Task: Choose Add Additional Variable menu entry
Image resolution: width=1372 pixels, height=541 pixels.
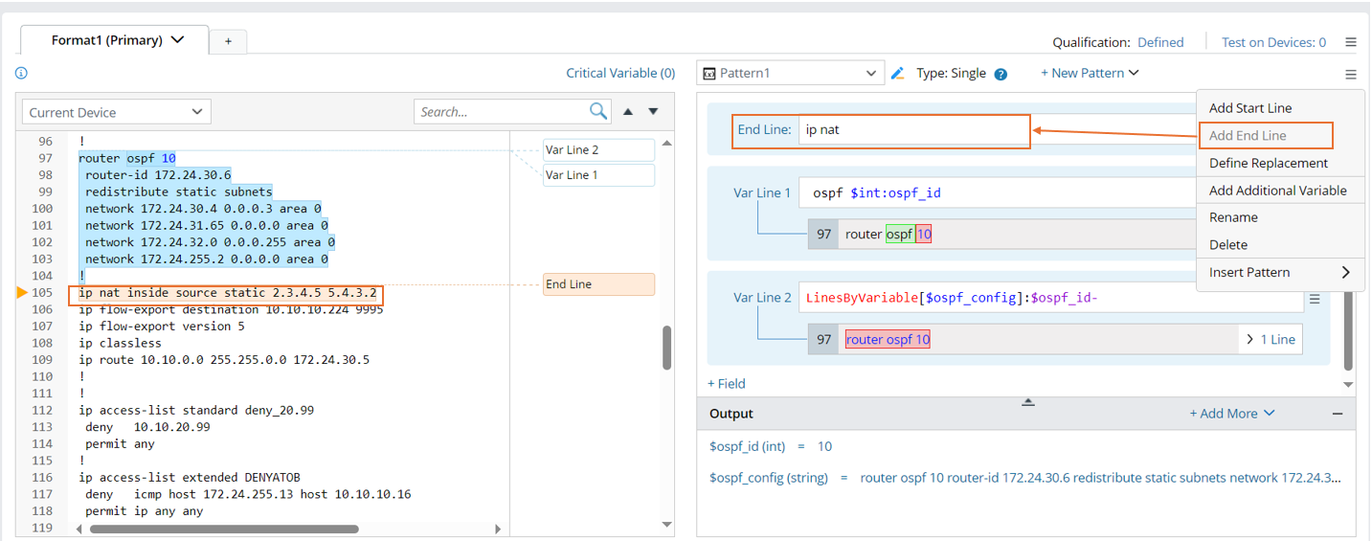Action: [1277, 191]
